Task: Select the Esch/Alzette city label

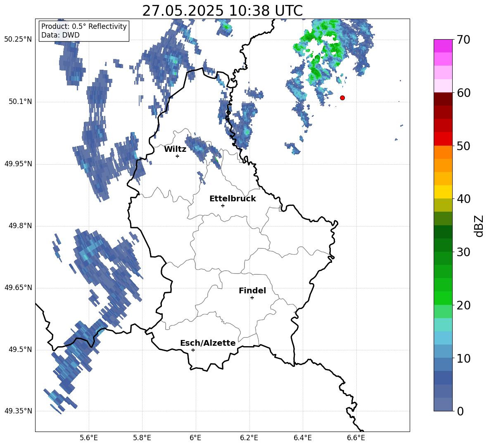Action: pos(208,343)
